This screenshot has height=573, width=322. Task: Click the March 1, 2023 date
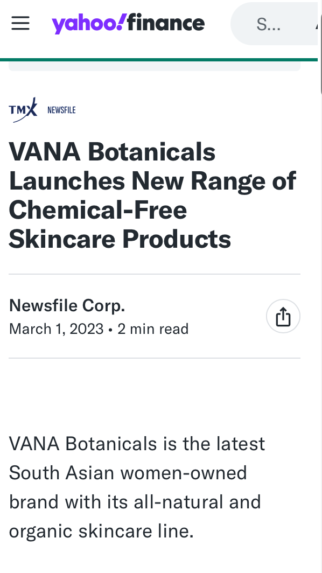(57, 329)
